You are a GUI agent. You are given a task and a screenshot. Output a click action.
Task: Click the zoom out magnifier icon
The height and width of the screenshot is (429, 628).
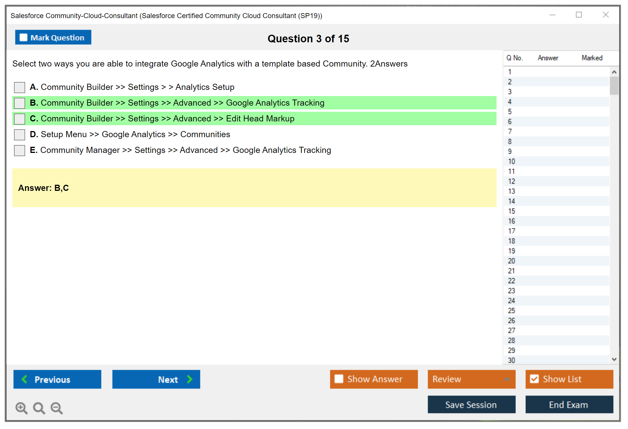coord(56,408)
